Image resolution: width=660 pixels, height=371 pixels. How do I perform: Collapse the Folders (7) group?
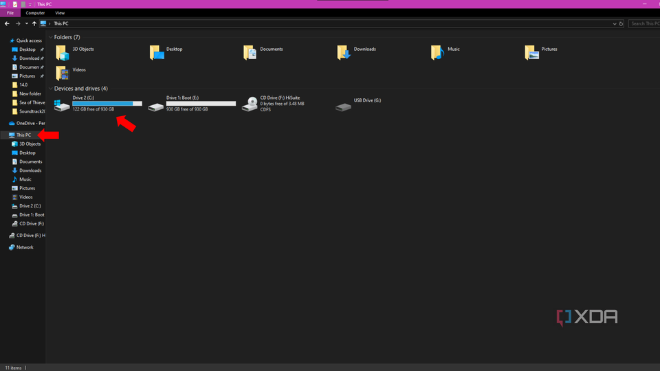click(50, 37)
